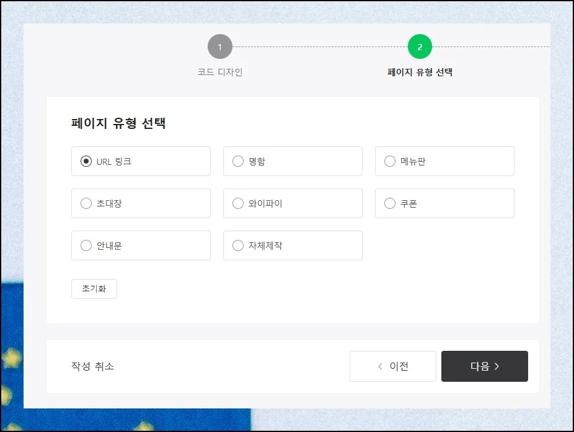Click the 작성 취소 link
Viewport: 574px width, 432px height.
pos(92,366)
